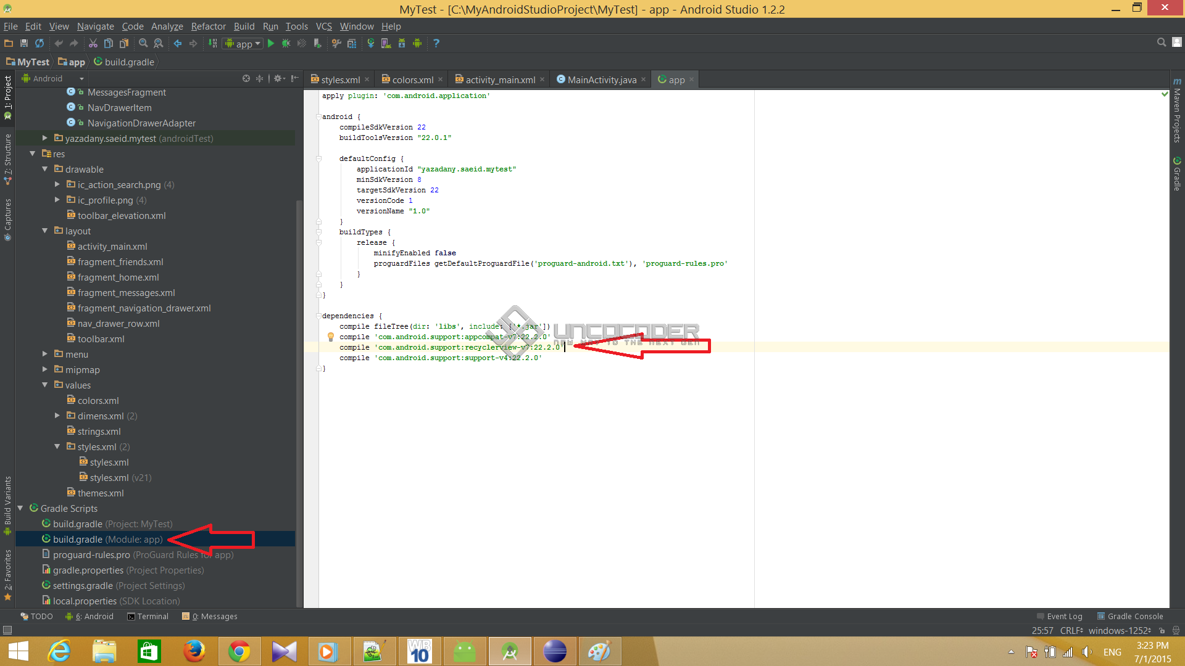Toggle the Gradle side panel
Screen dimensions: 1185x666
[1177, 174]
